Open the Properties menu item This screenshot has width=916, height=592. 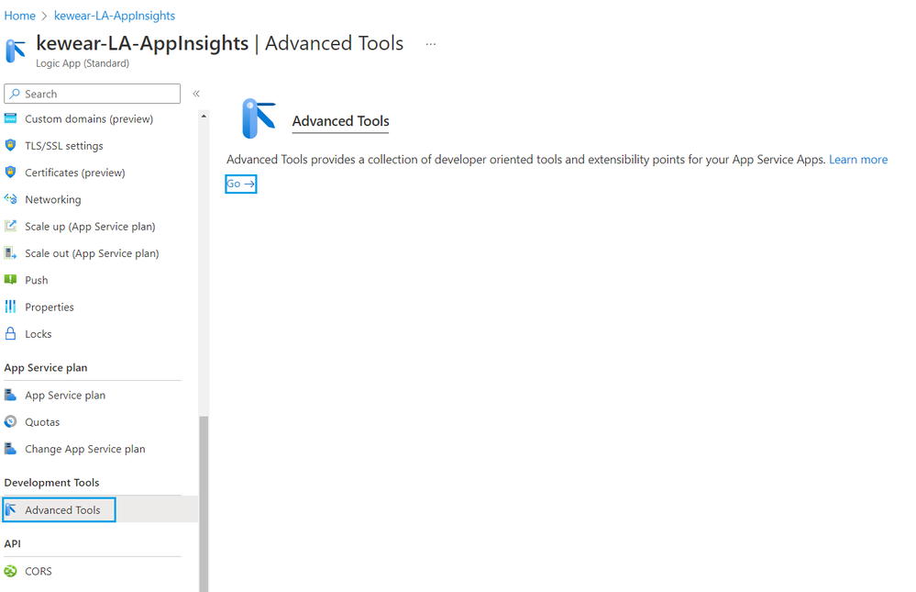(x=50, y=307)
